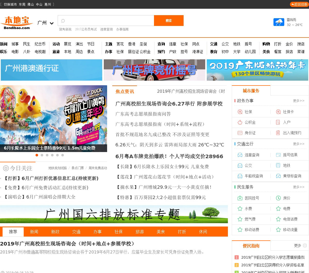
Task: Expand 更多 next to 政务办事
Action: [298, 101]
